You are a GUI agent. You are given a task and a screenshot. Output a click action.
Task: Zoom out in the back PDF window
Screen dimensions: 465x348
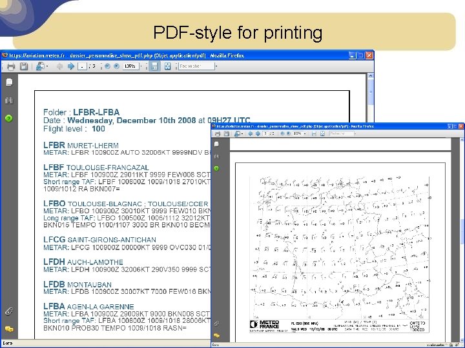[x=107, y=66]
